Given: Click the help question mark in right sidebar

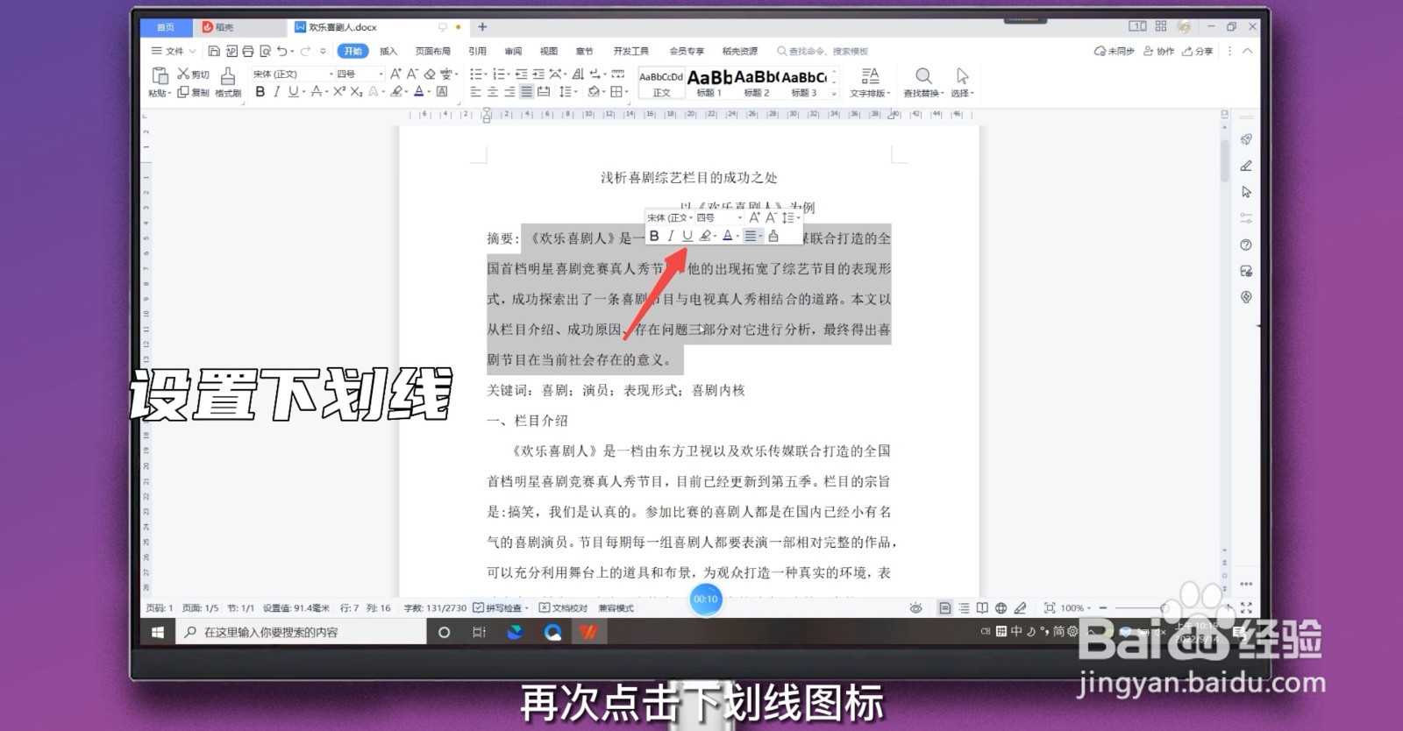Looking at the screenshot, I should (x=1246, y=245).
